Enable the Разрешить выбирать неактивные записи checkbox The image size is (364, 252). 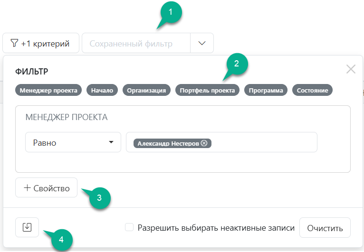129,228
